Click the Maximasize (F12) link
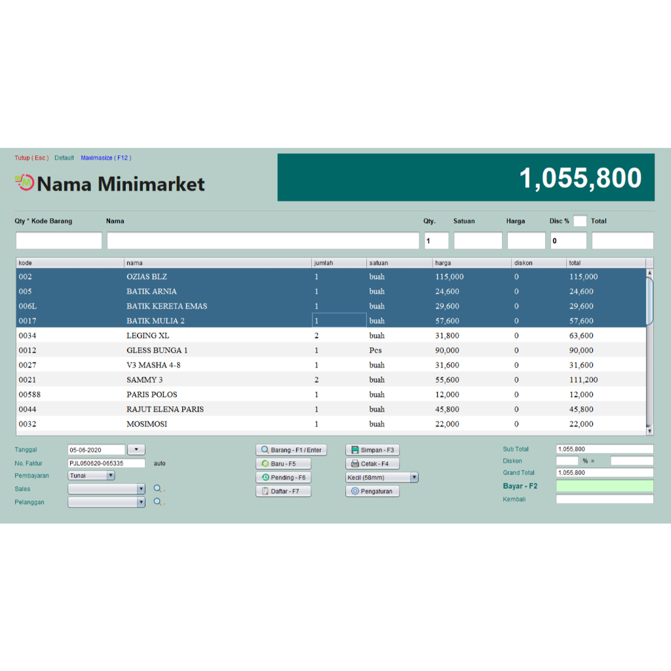The width and height of the screenshot is (671, 671). [105, 158]
